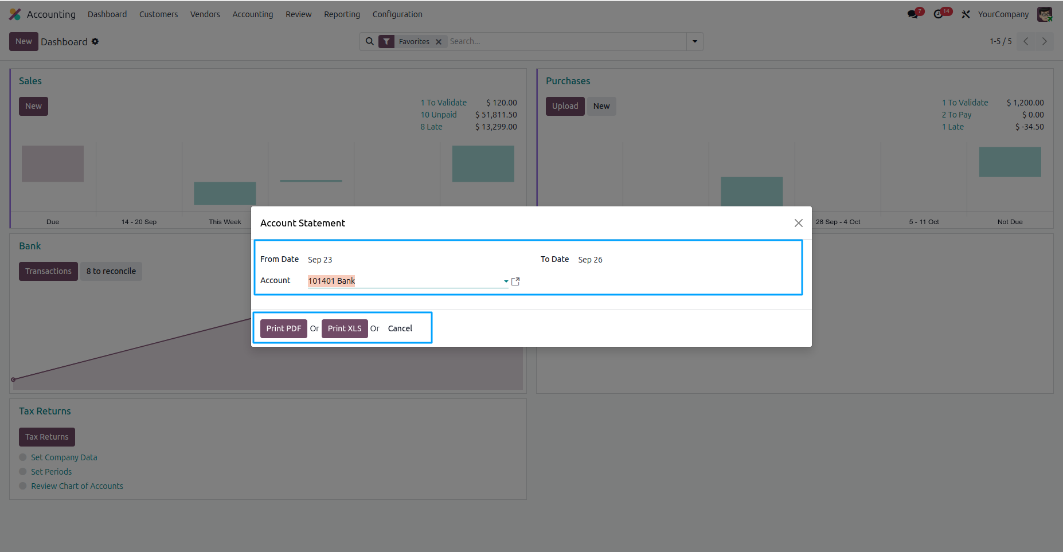Open Review Chart of Accounts step
Viewport: 1063px width, 552px height.
click(77, 486)
